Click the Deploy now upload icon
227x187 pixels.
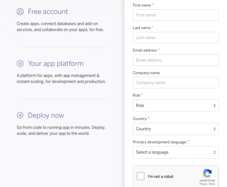coord(20,115)
